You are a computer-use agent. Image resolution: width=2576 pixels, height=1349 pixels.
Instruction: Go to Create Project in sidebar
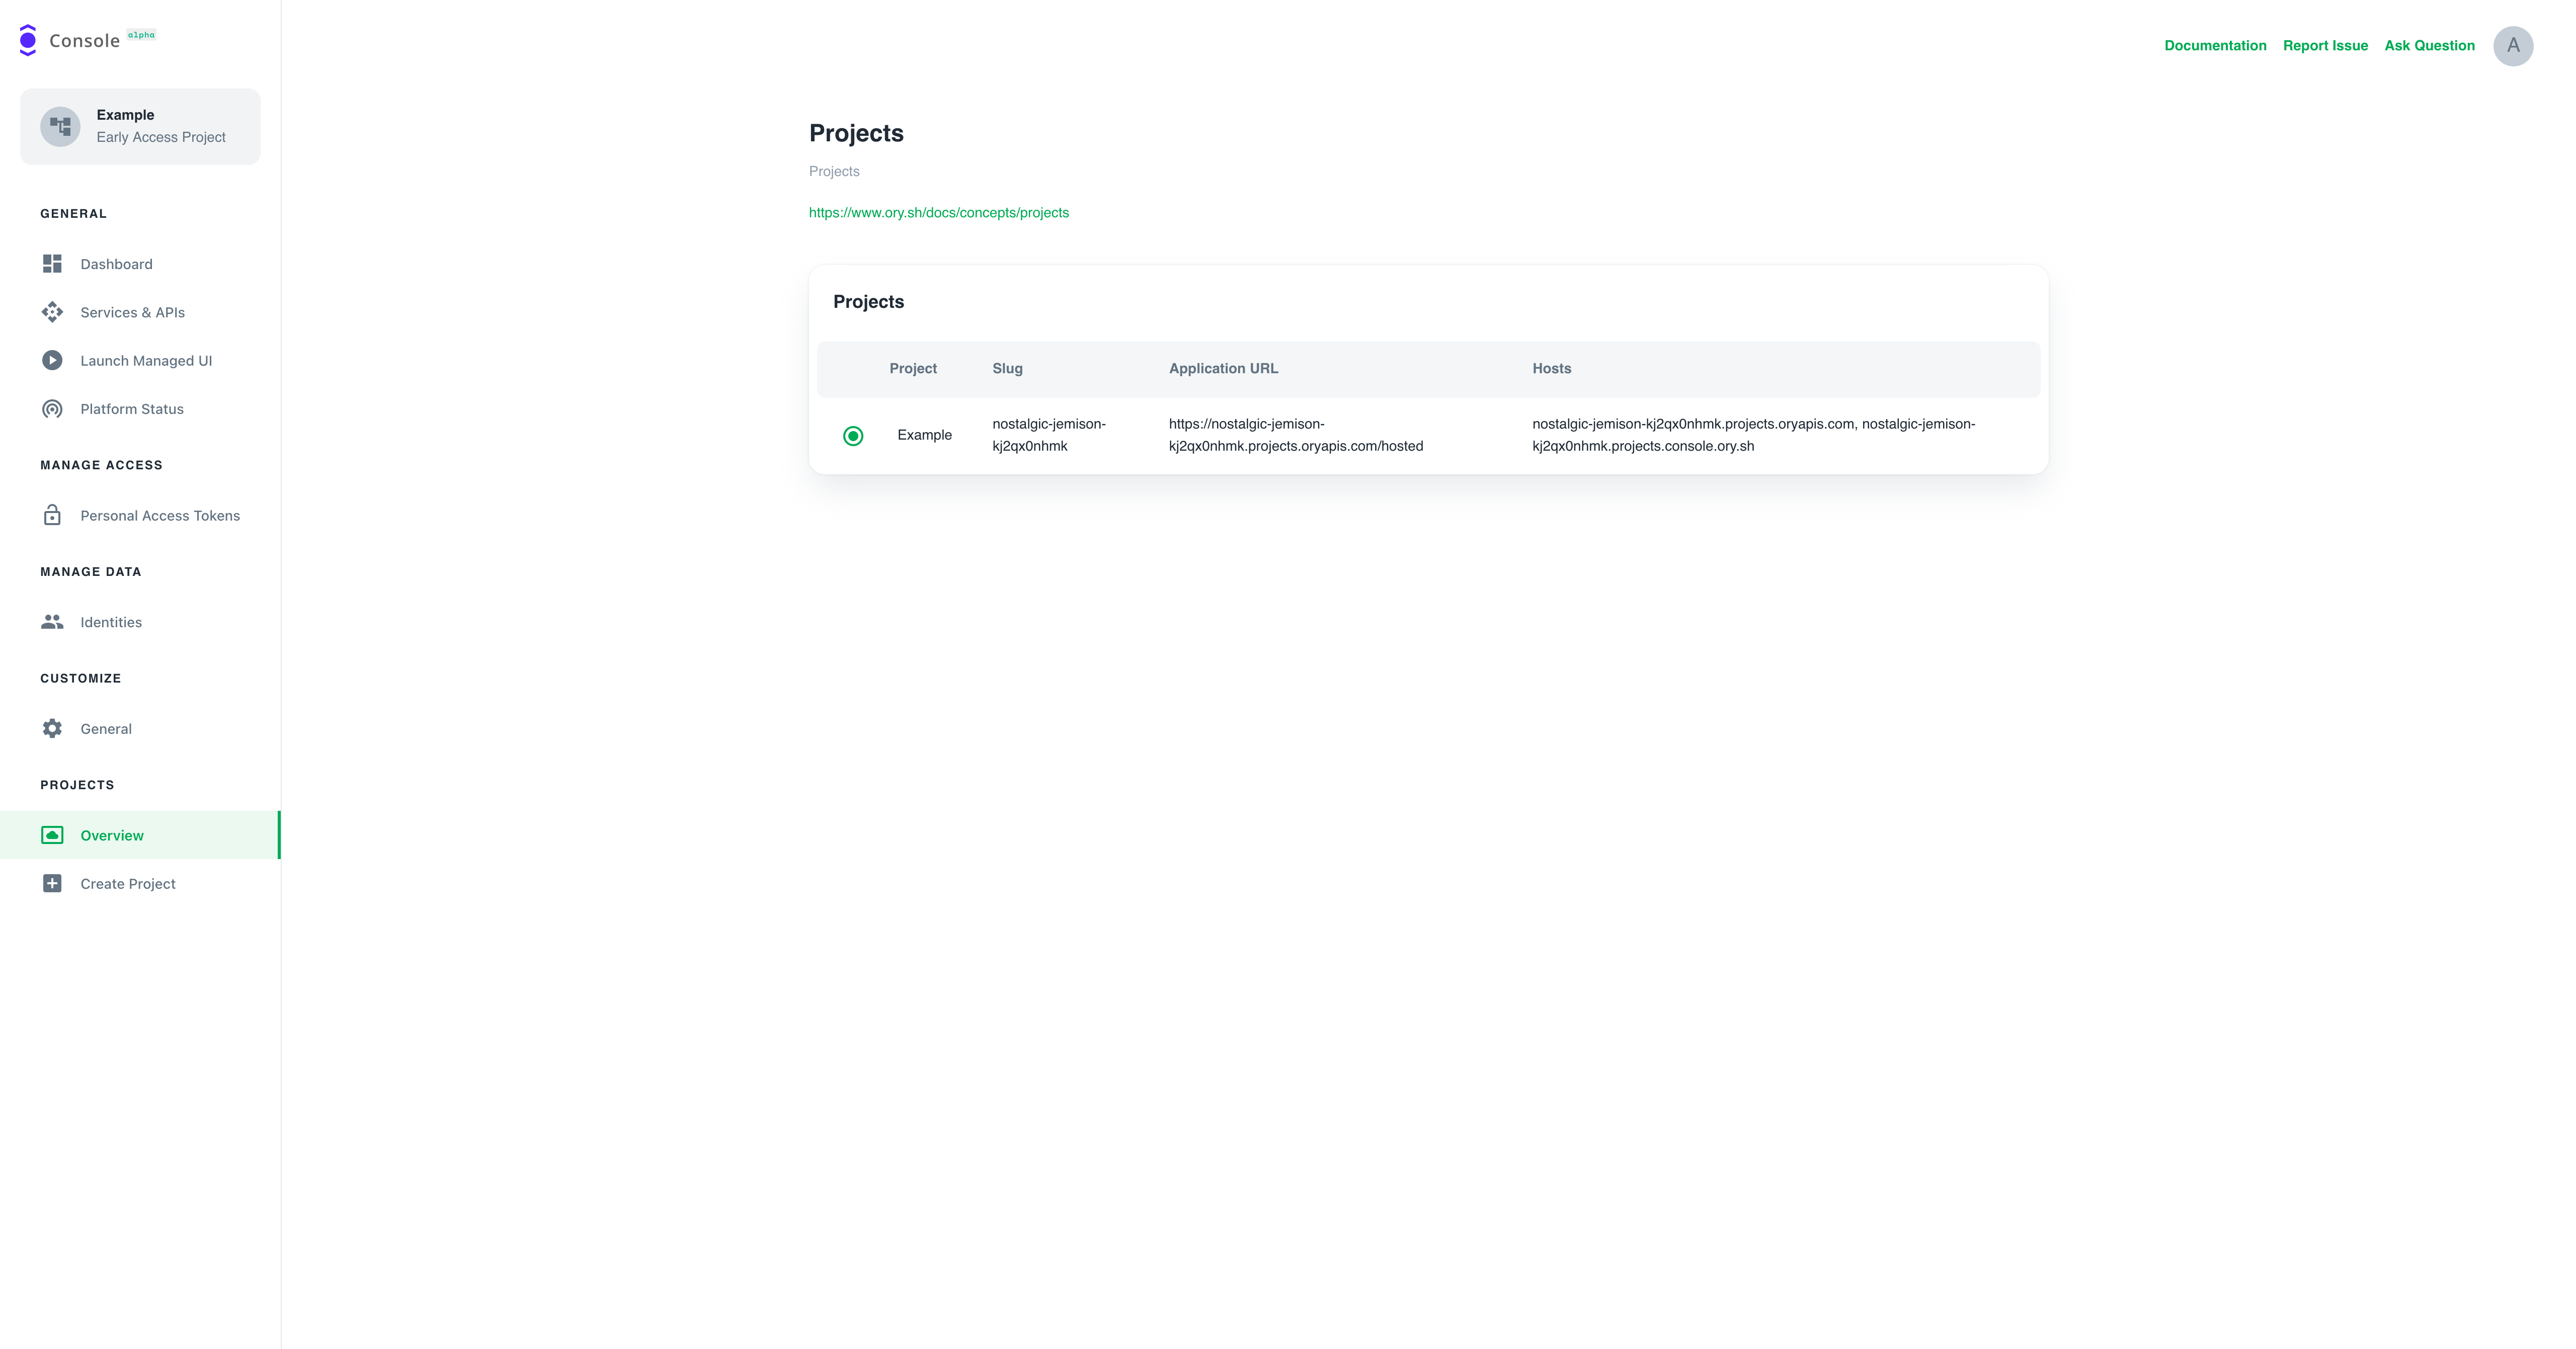click(x=128, y=883)
